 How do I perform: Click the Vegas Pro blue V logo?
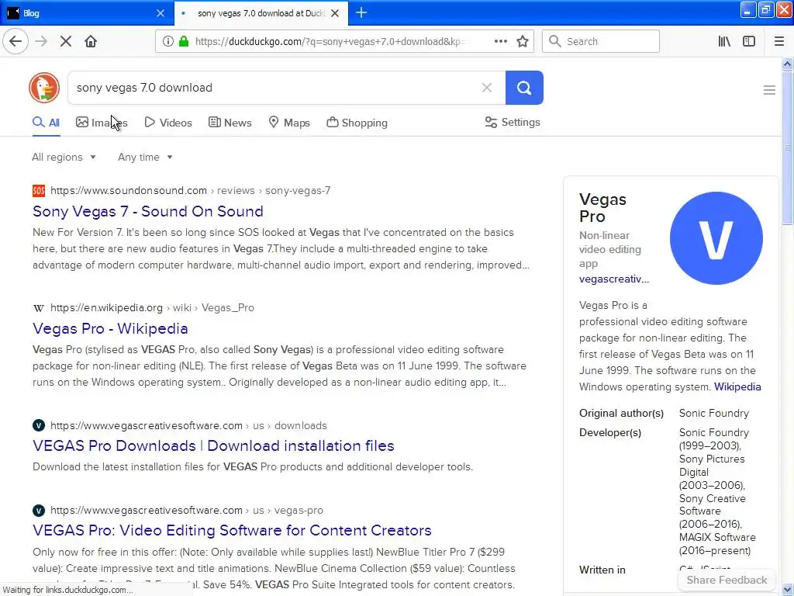click(x=716, y=238)
